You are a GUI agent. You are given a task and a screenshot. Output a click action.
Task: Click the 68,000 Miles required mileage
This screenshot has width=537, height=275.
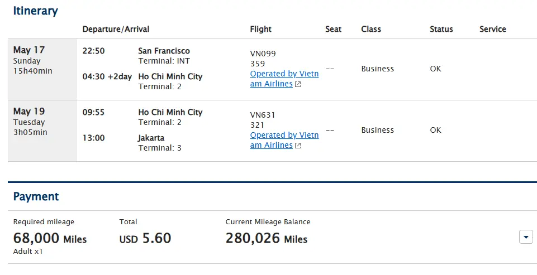(50, 238)
